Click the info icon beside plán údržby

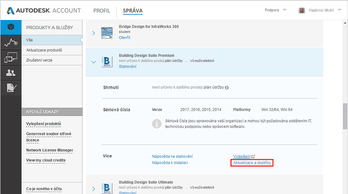pyautogui.click(x=227, y=88)
